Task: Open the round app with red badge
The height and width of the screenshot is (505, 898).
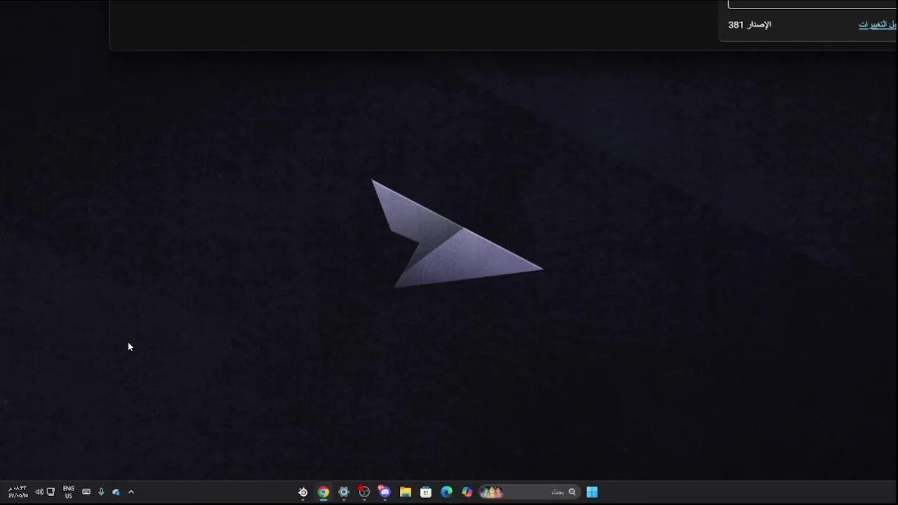Action: [364, 492]
